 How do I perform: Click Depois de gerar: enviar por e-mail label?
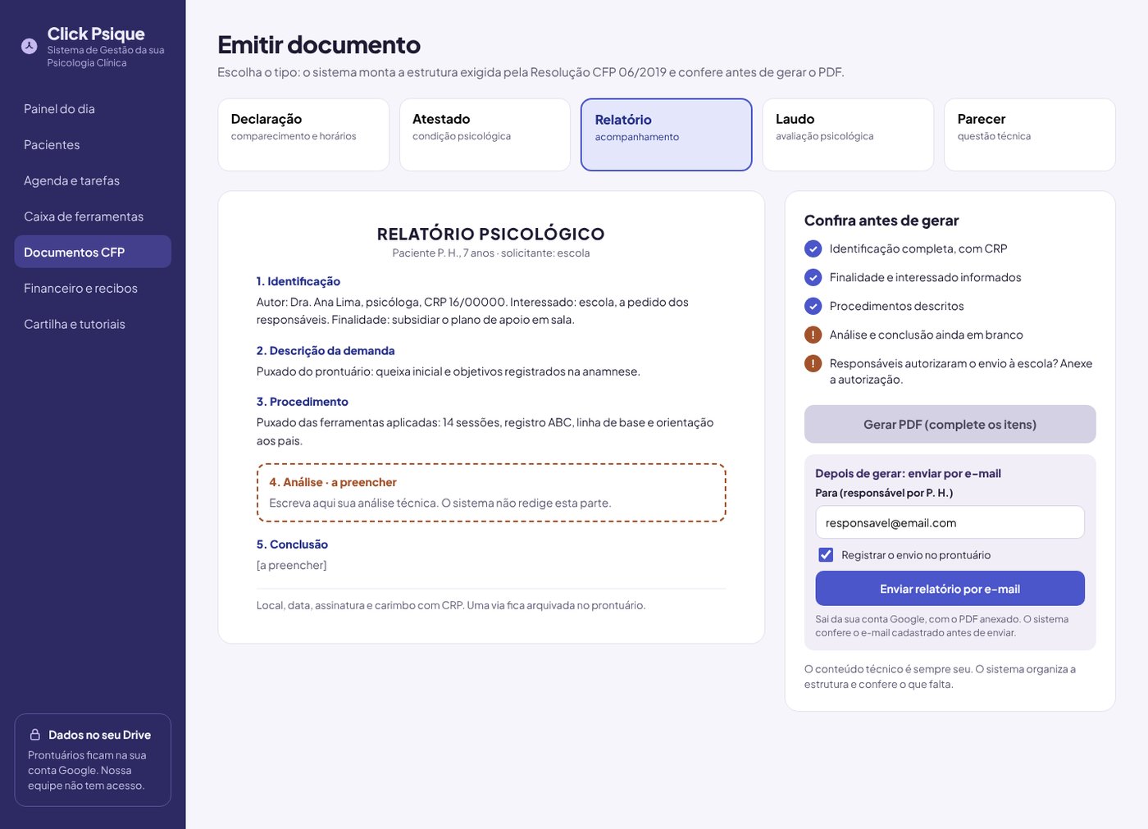908,473
